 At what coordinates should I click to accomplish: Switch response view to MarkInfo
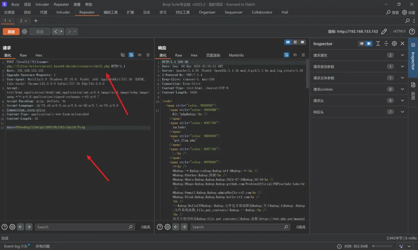236,55
